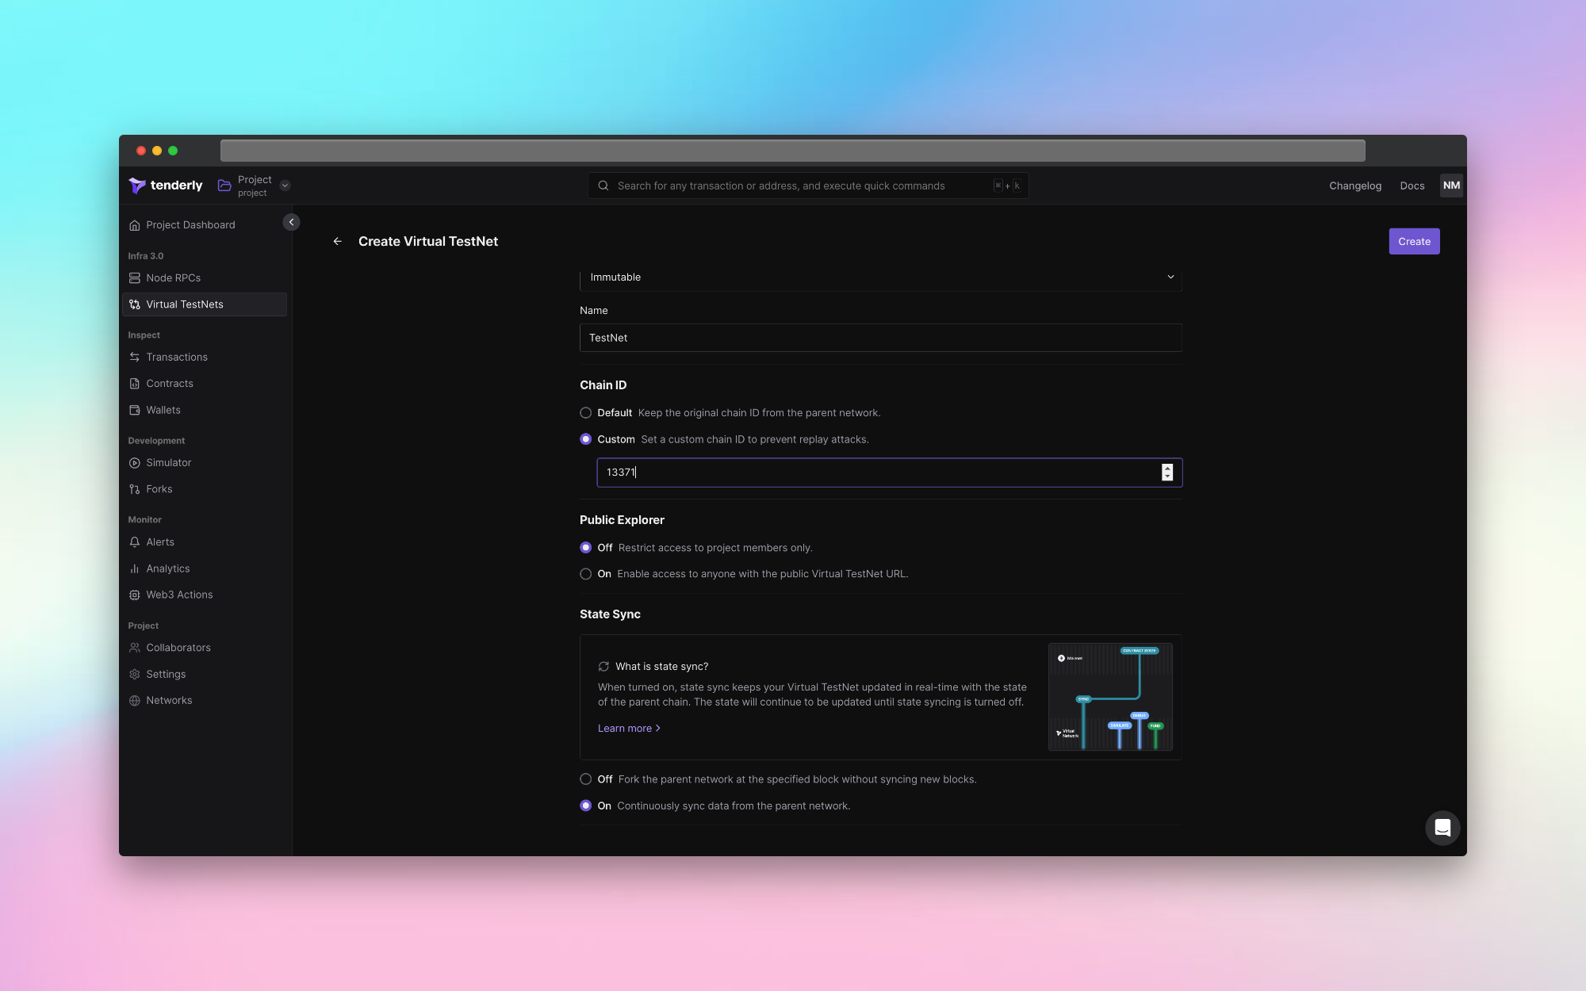Open the chat support bubble icon

(1442, 828)
